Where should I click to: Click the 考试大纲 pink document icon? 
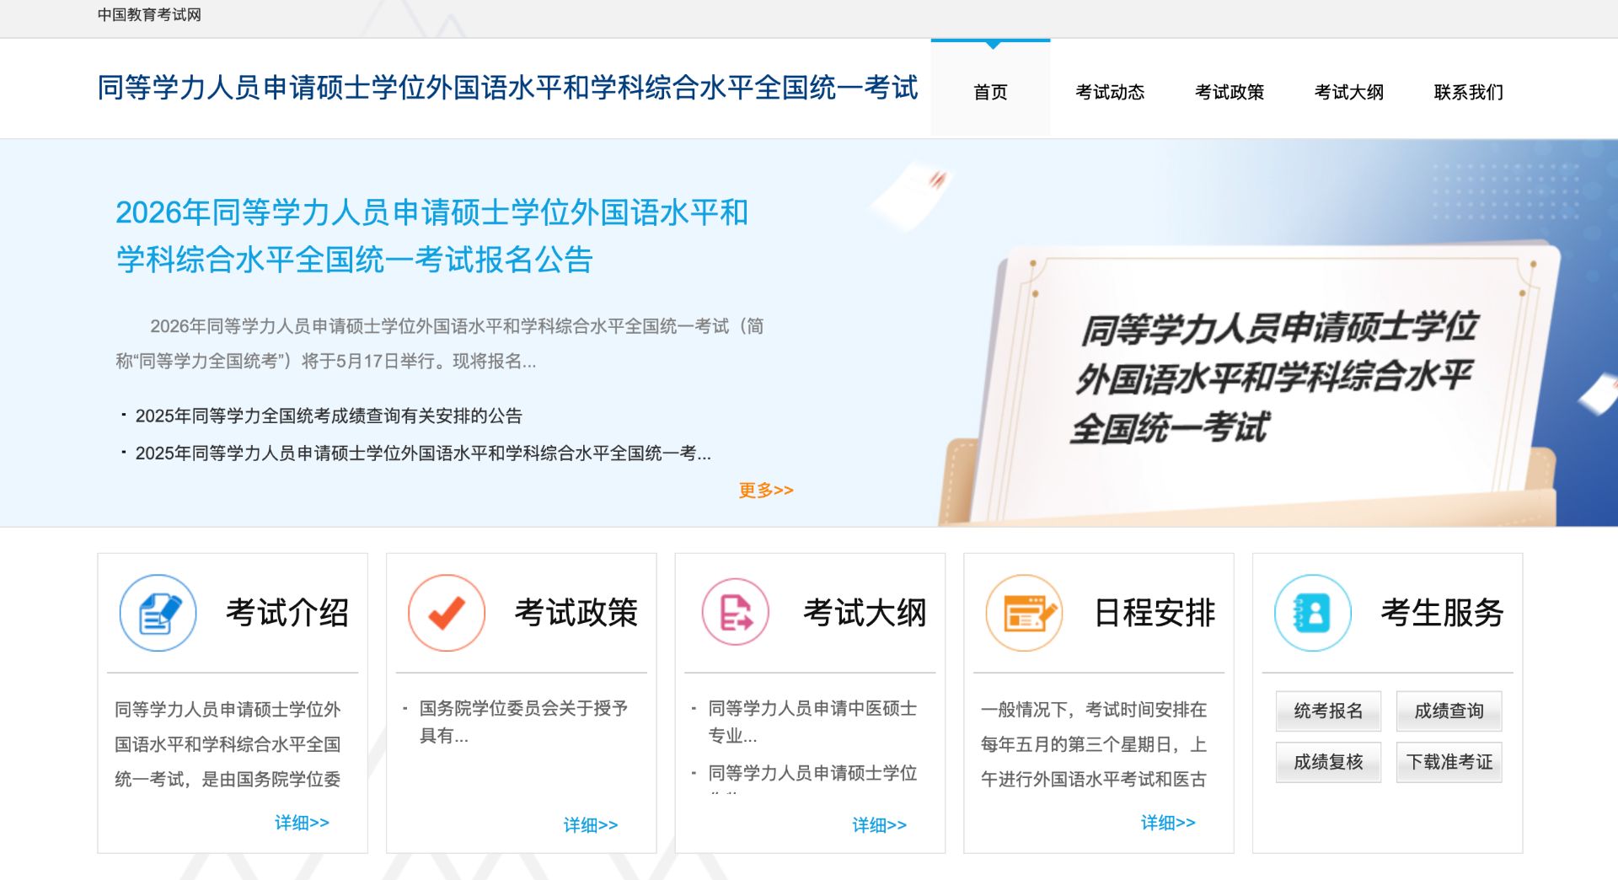[736, 613]
